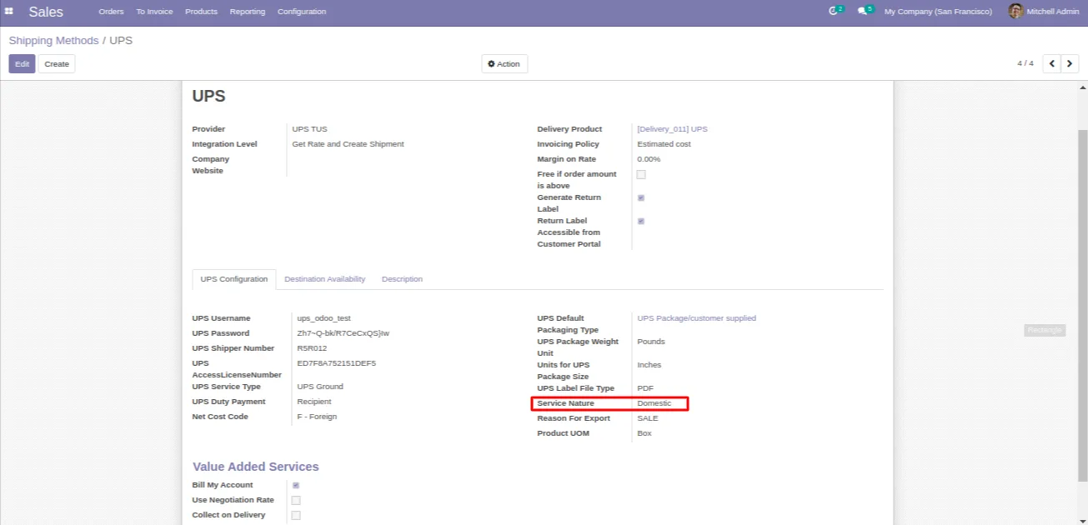Click the Sales app title
The image size is (1088, 525).
pos(46,12)
